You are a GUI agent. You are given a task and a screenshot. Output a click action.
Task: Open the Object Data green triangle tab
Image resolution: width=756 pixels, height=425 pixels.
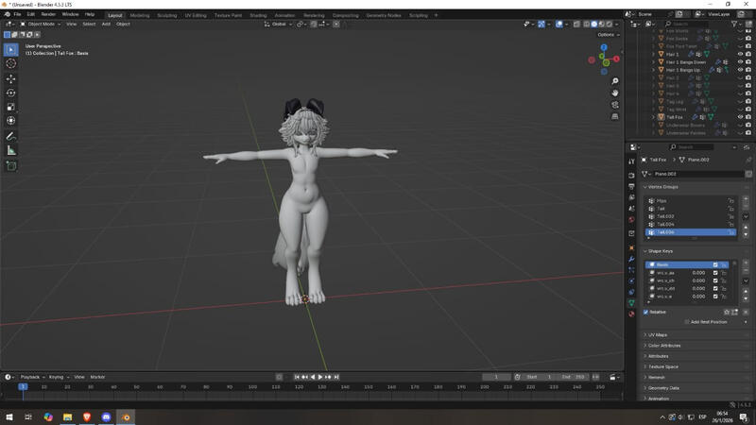pos(631,302)
